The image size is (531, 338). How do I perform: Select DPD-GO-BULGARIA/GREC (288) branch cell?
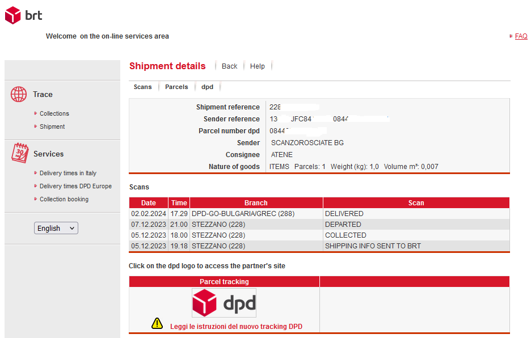coord(256,214)
